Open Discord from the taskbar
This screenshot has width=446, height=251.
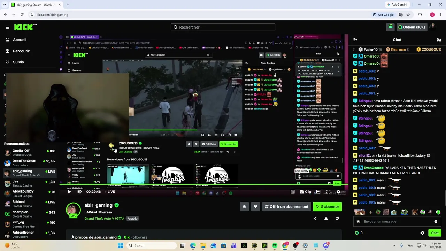click(326, 245)
